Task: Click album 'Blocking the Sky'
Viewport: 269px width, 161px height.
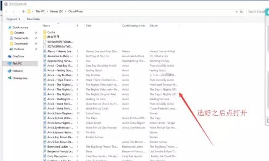Action: point(159,61)
